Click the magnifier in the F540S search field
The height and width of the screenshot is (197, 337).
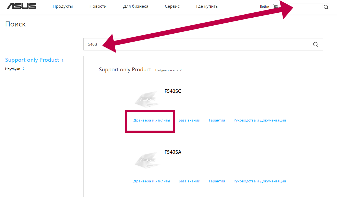click(x=315, y=44)
